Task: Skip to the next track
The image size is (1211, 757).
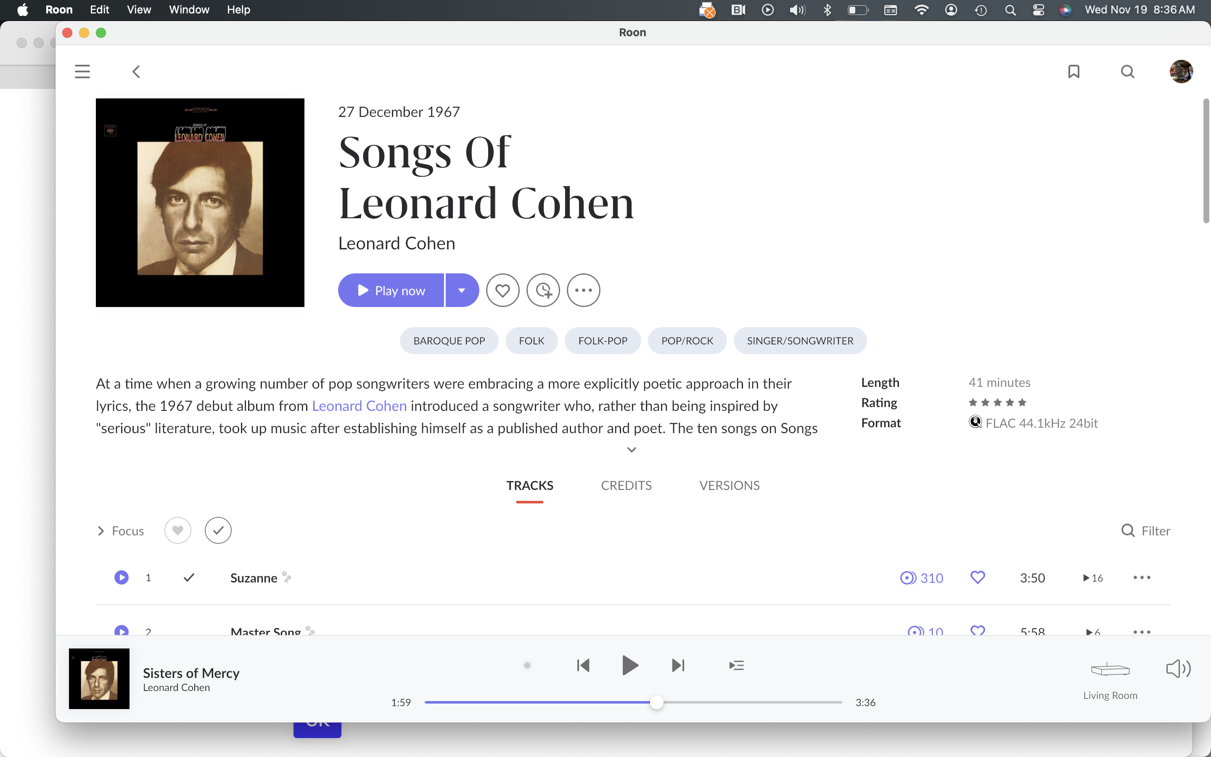Action: click(x=677, y=665)
